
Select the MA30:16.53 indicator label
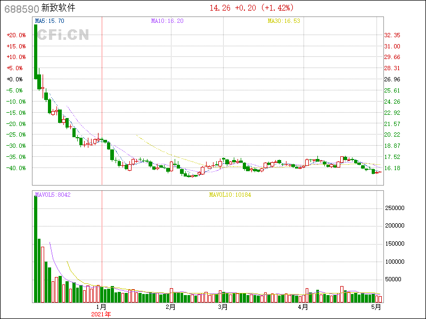click(x=283, y=21)
